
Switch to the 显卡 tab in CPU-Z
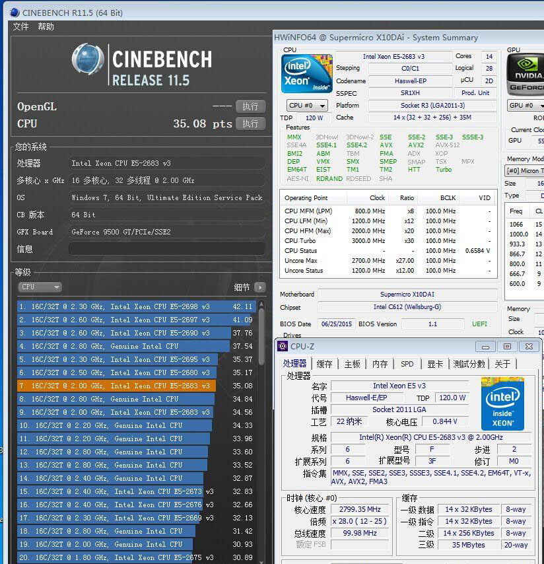434,364
